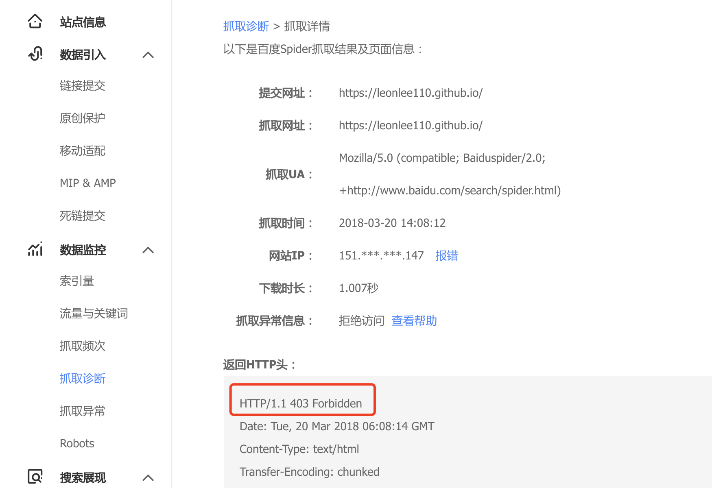Click the 查看帮助 link
This screenshot has height=488, width=712.
(x=414, y=320)
